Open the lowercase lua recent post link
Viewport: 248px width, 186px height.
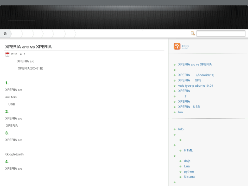point(180,112)
